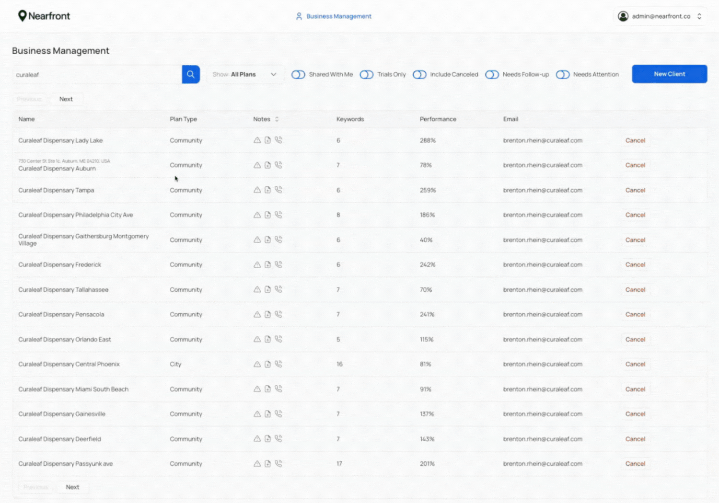Expand the account dropdown for admin@nearfront.co
This screenshot has width=719, height=503.
click(699, 16)
